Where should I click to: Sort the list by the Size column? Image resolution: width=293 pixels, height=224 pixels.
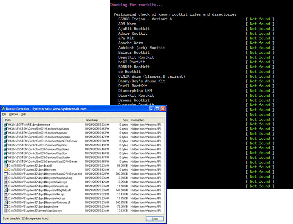(x=121, y=120)
